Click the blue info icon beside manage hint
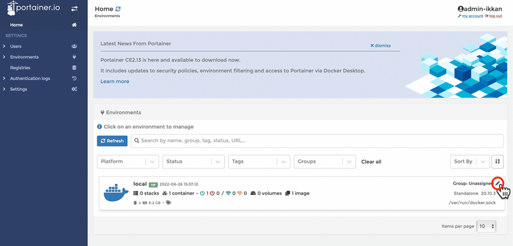The height and width of the screenshot is (246, 513). click(x=99, y=127)
